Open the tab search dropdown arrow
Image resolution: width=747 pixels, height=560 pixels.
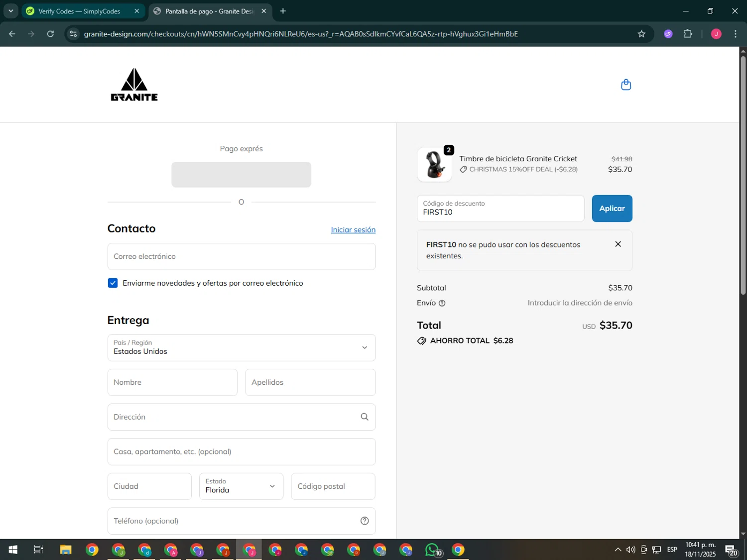10,11
